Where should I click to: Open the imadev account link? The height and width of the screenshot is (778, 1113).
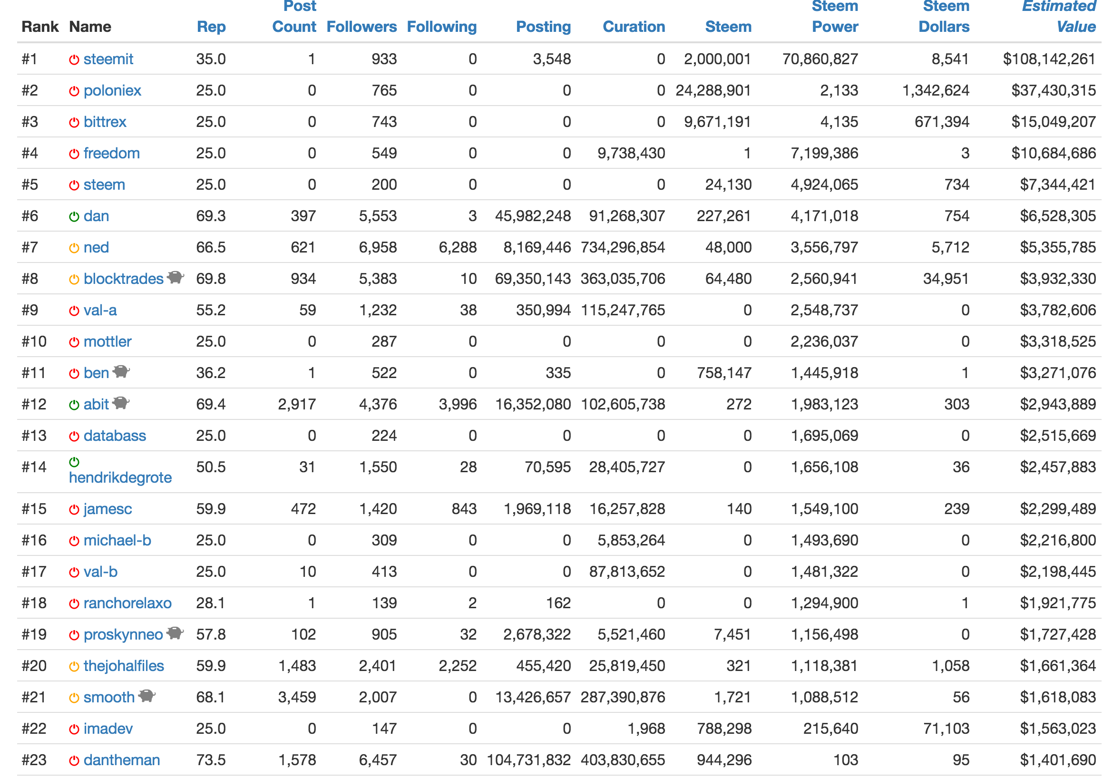coord(108,729)
